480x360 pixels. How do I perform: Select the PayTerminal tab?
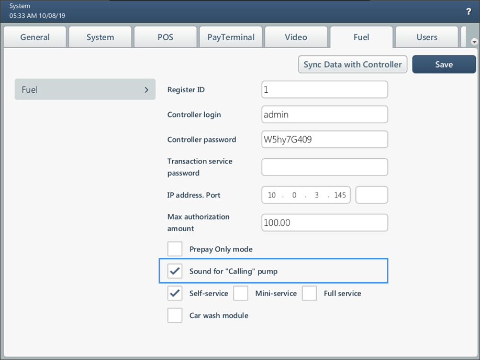click(x=231, y=37)
